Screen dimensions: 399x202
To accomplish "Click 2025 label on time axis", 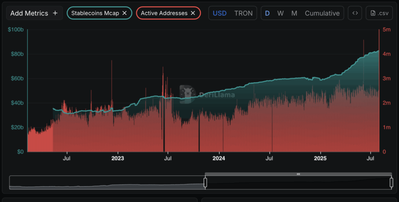I will 320,158.
